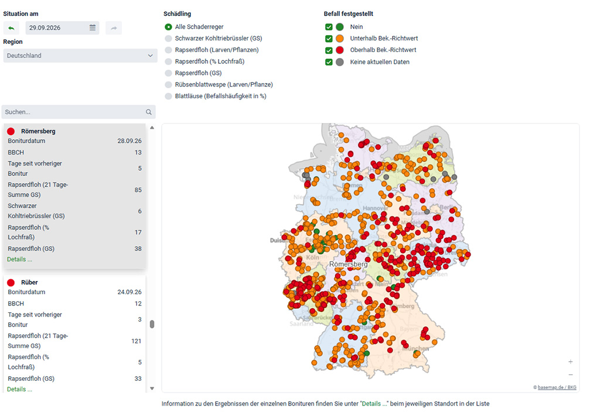The width and height of the screenshot is (600, 413).
Task: Click Rüber Boniturdatum value 24.09.26
Action: (129, 292)
